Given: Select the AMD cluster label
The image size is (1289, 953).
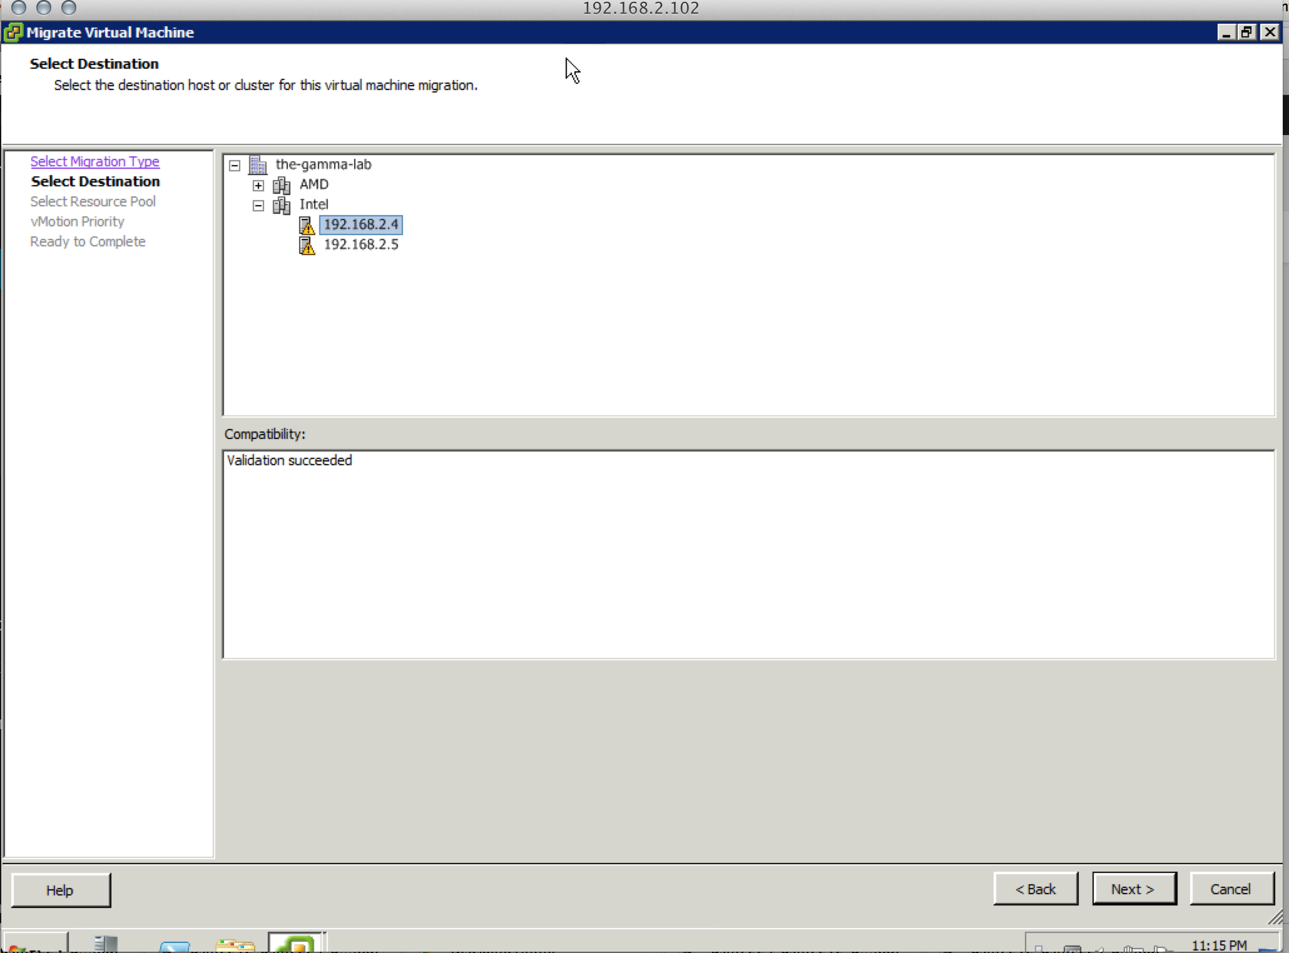Looking at the screenshot, I should [313, 184].
